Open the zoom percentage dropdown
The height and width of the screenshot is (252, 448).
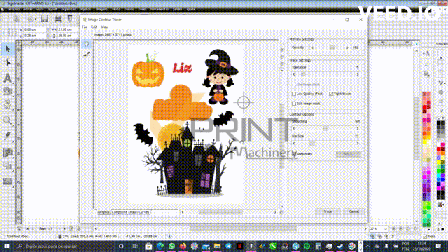pos(386,229)
